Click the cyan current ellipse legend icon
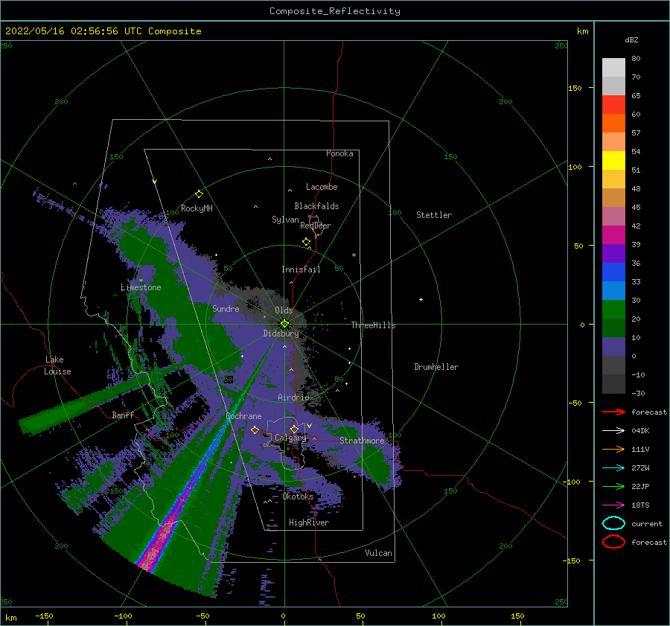Image resolution: width=670 pixels, height=626 pixels. 613,523
